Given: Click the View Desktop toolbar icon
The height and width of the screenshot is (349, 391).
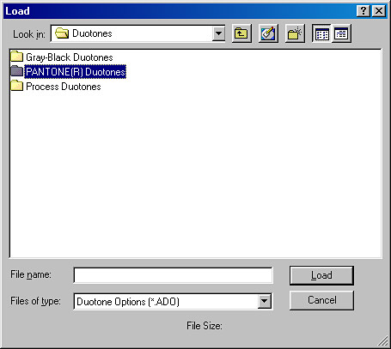Looking at the screenshot, I should coord(268,33).
